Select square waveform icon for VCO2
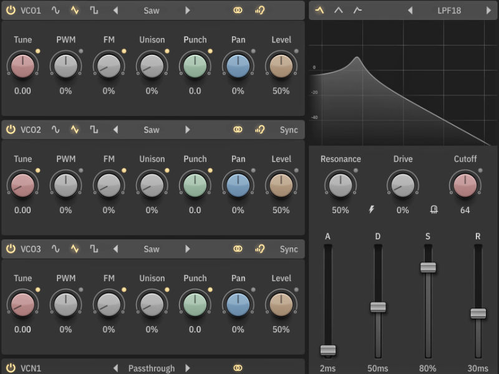The image size is (499, 374). (94, 130)
